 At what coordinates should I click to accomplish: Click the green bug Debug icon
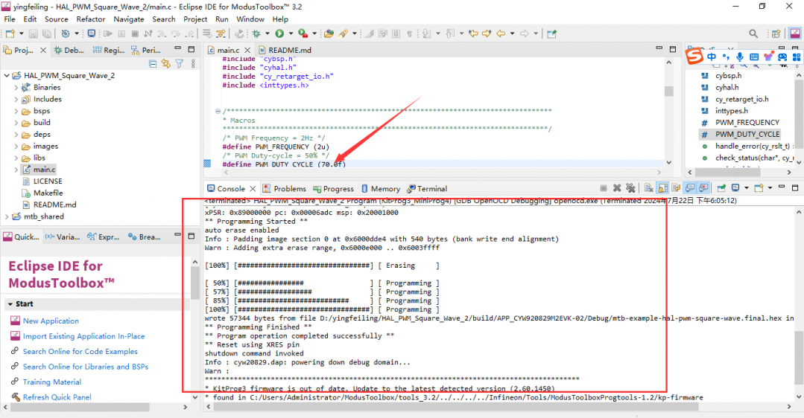pos(256,33)
